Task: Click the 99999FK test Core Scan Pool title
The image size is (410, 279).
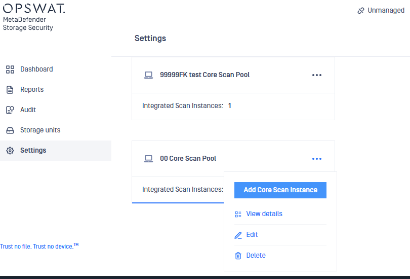Action: 204,75
